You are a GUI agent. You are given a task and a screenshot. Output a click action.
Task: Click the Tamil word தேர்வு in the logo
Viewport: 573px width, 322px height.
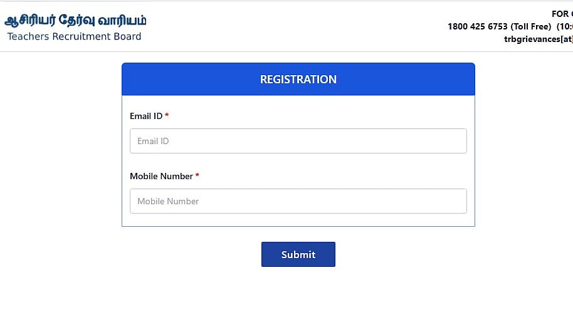point(81,21)
